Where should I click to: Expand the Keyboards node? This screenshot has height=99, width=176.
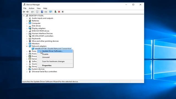pos(27,38)
